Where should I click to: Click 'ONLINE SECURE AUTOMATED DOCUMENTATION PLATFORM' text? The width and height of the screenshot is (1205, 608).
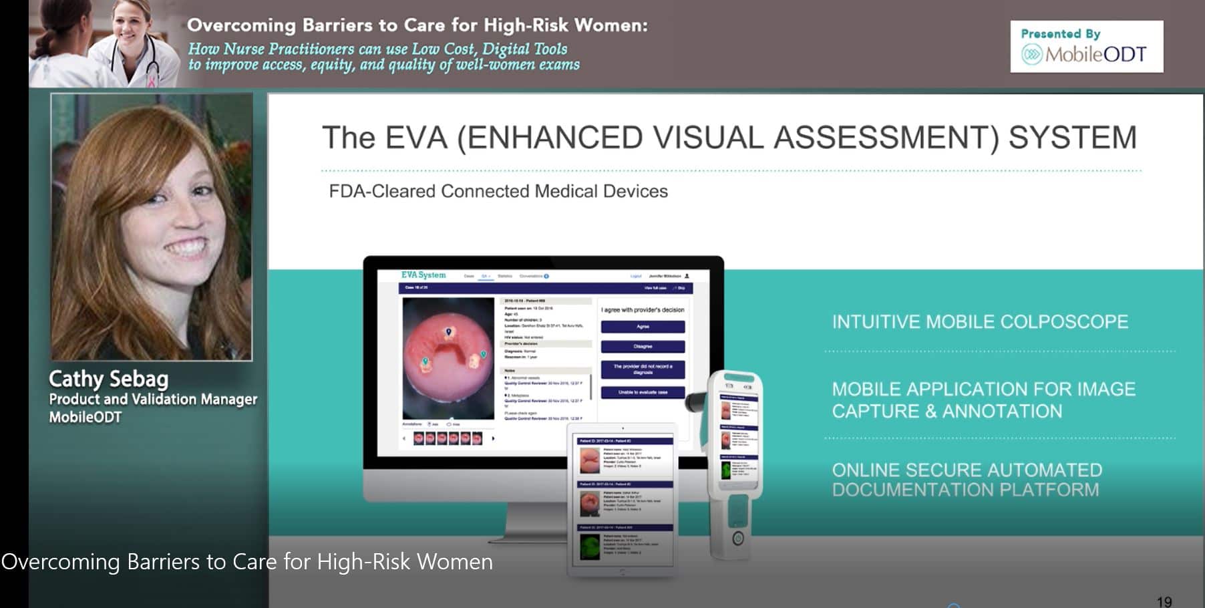point(967,480)
